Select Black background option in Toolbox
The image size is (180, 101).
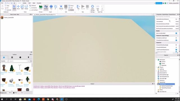[x=15, y=93]
